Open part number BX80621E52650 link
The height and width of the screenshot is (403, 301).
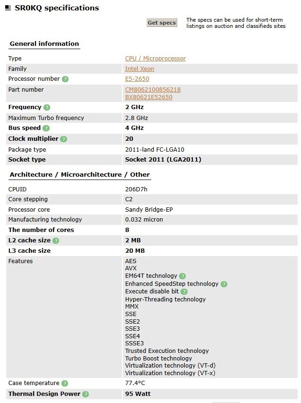(148, 97)
